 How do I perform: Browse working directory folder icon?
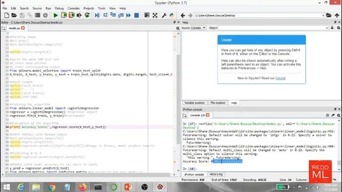[x=329, y=15]
